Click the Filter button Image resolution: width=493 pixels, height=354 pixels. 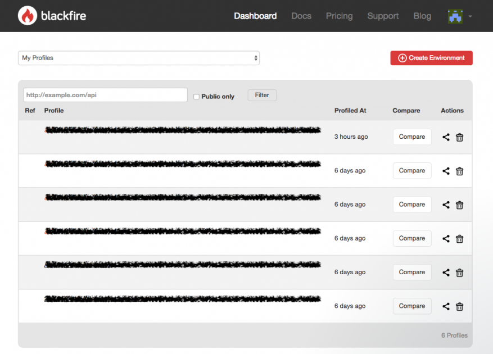(x=262, y=96)
